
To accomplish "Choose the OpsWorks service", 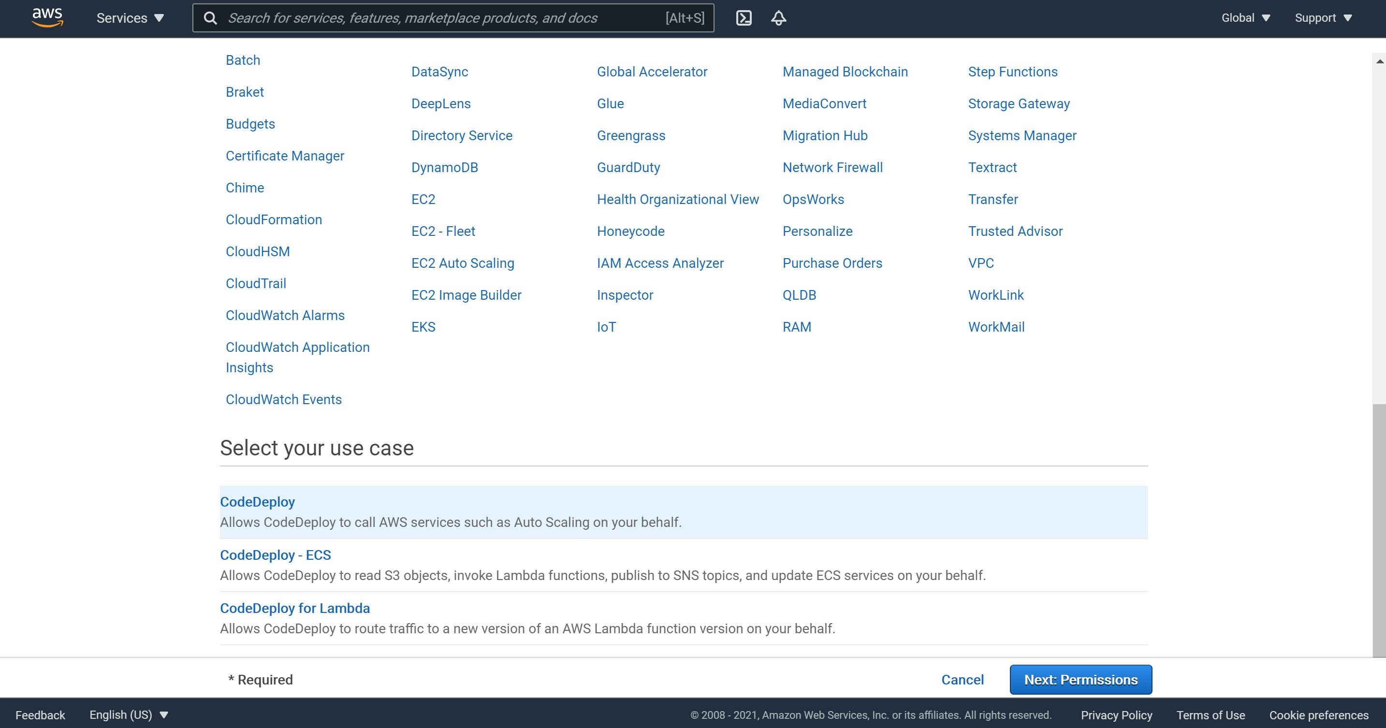I will coord(813,199).
